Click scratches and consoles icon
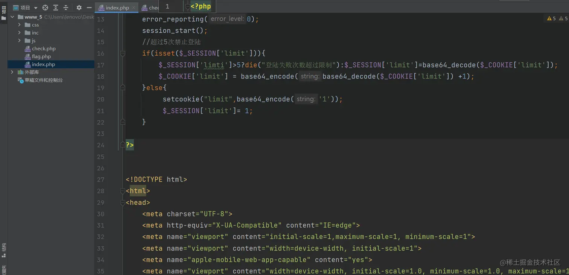Viewport: 569px width, 275px height. pos(21,80)
